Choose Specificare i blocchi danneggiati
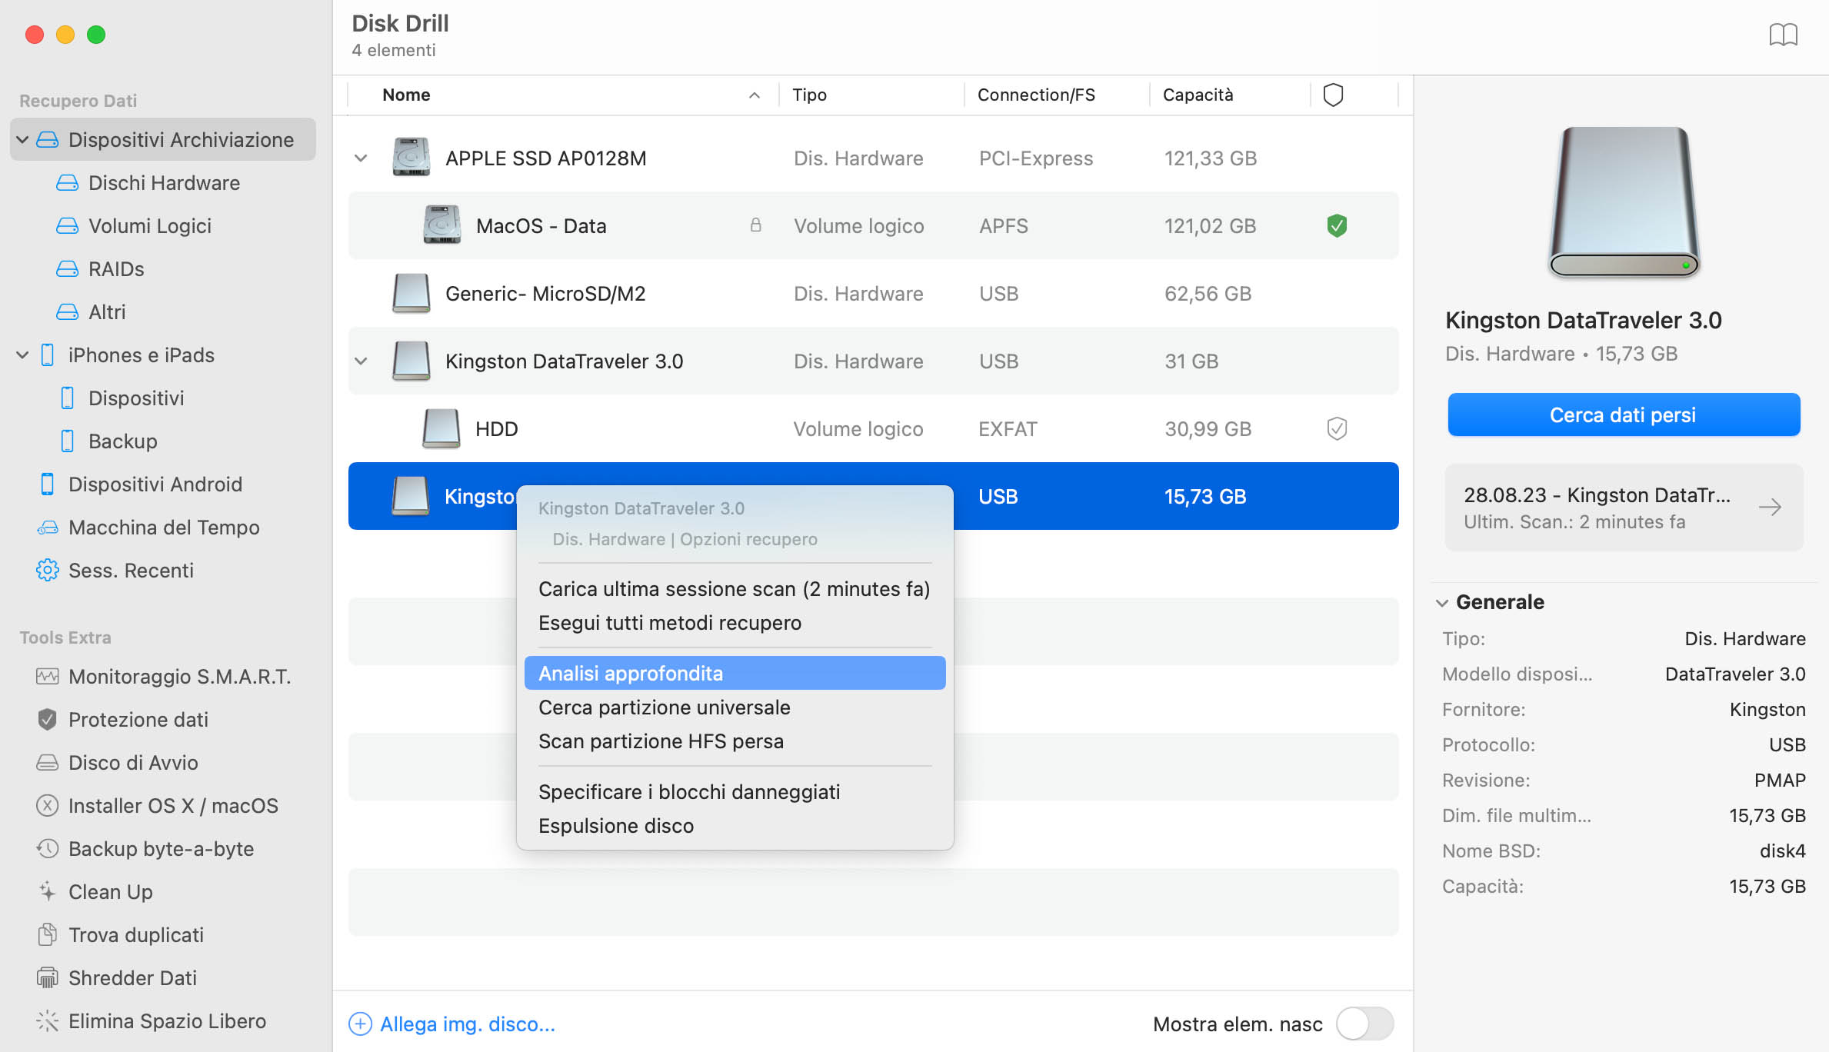This screenshot has height=1052, width=1829. (734, 792)
